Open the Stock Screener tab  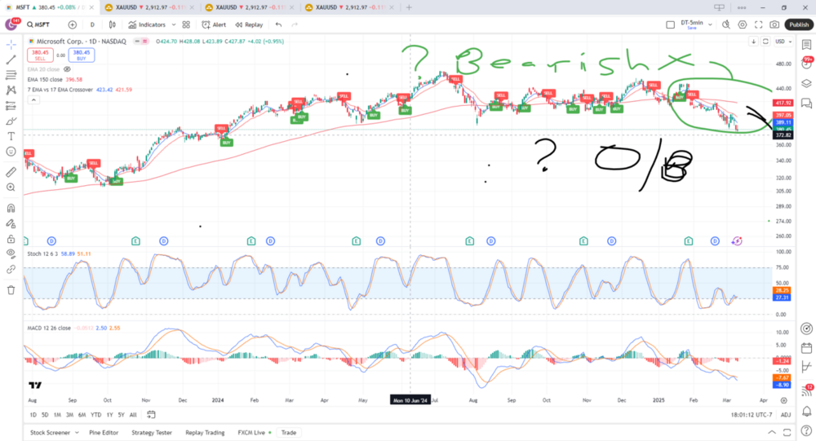[x=50, y=433]
